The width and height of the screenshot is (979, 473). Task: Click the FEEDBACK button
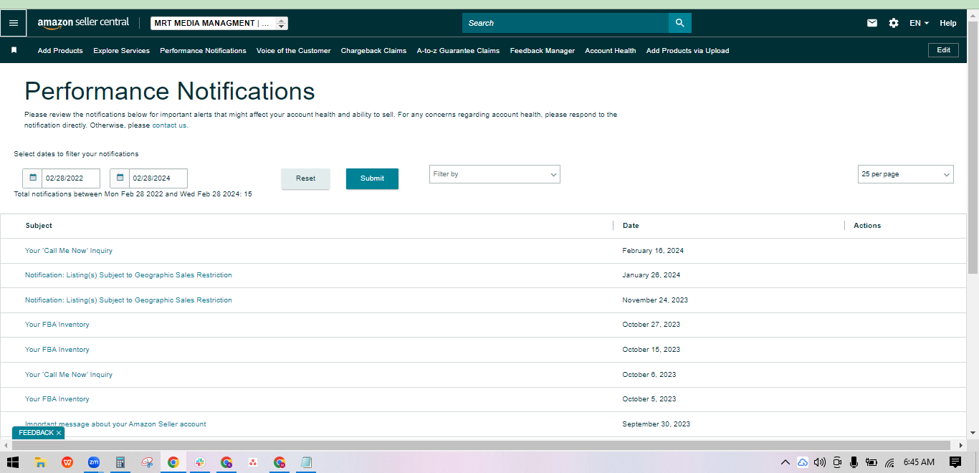[x=36, y=433]
